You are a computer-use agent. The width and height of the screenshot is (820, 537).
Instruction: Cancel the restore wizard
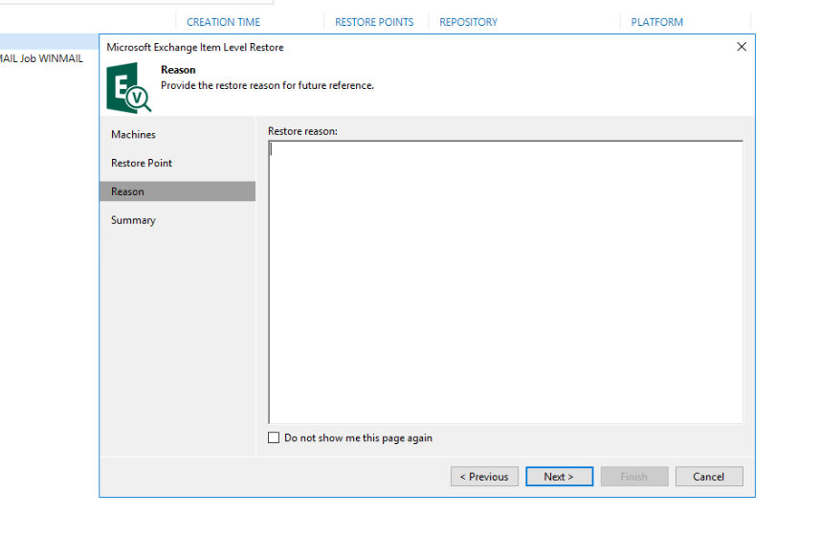708,477
